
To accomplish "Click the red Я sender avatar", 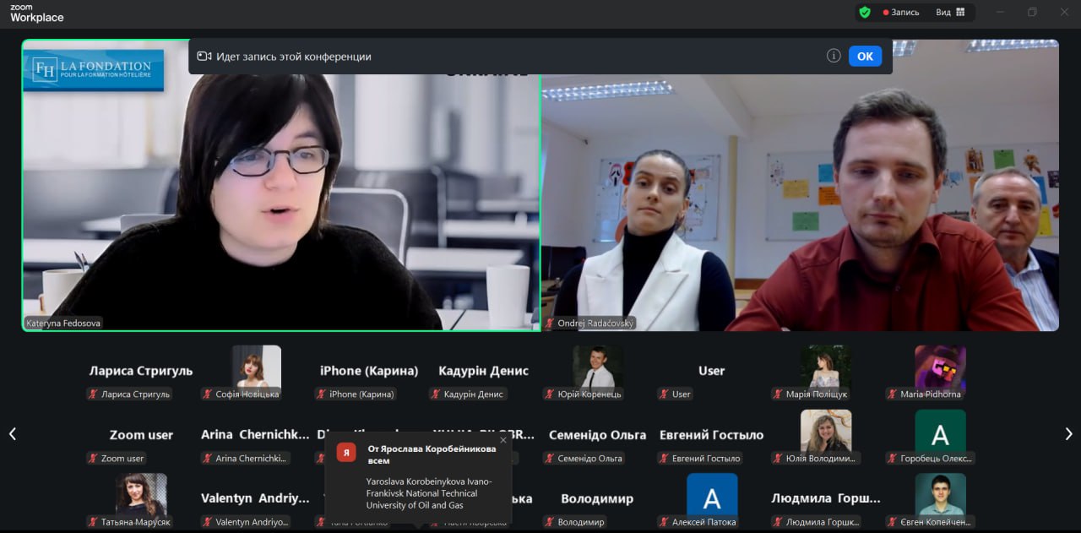I will point(346,452).
